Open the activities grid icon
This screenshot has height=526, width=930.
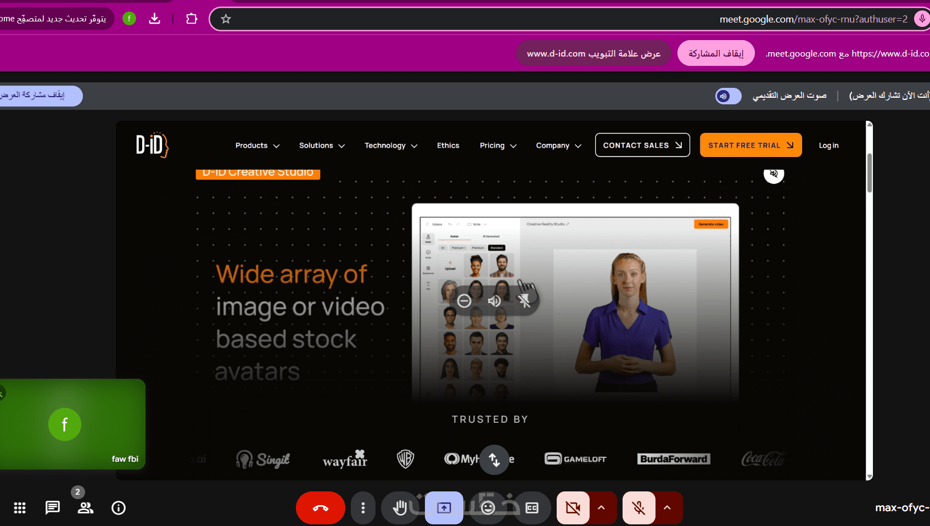[x=20, y=508]
